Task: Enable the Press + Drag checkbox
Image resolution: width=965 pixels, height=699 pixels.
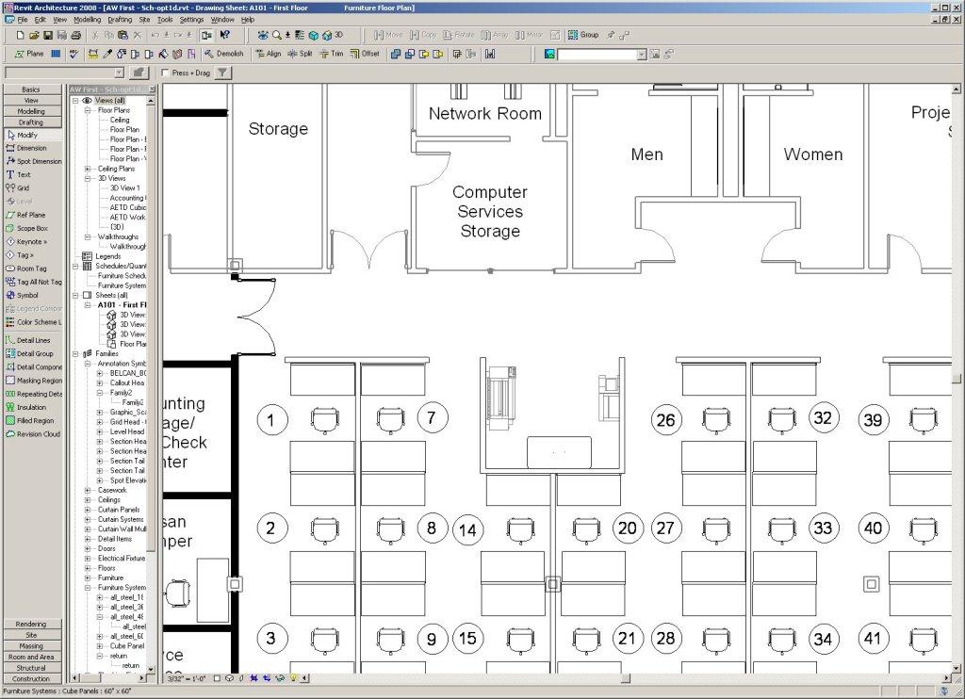Action: pos(167,72)
